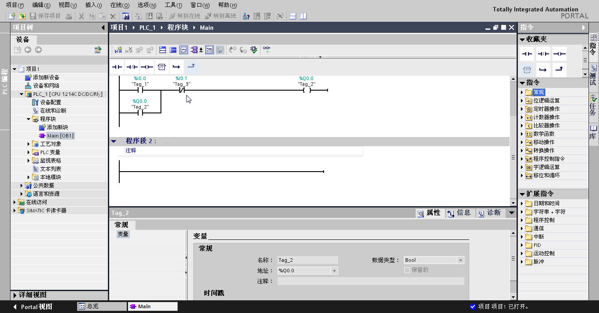Select the normally closed contact tool
This screenshot has height=313, width=599.
click(x=132, y=67)
